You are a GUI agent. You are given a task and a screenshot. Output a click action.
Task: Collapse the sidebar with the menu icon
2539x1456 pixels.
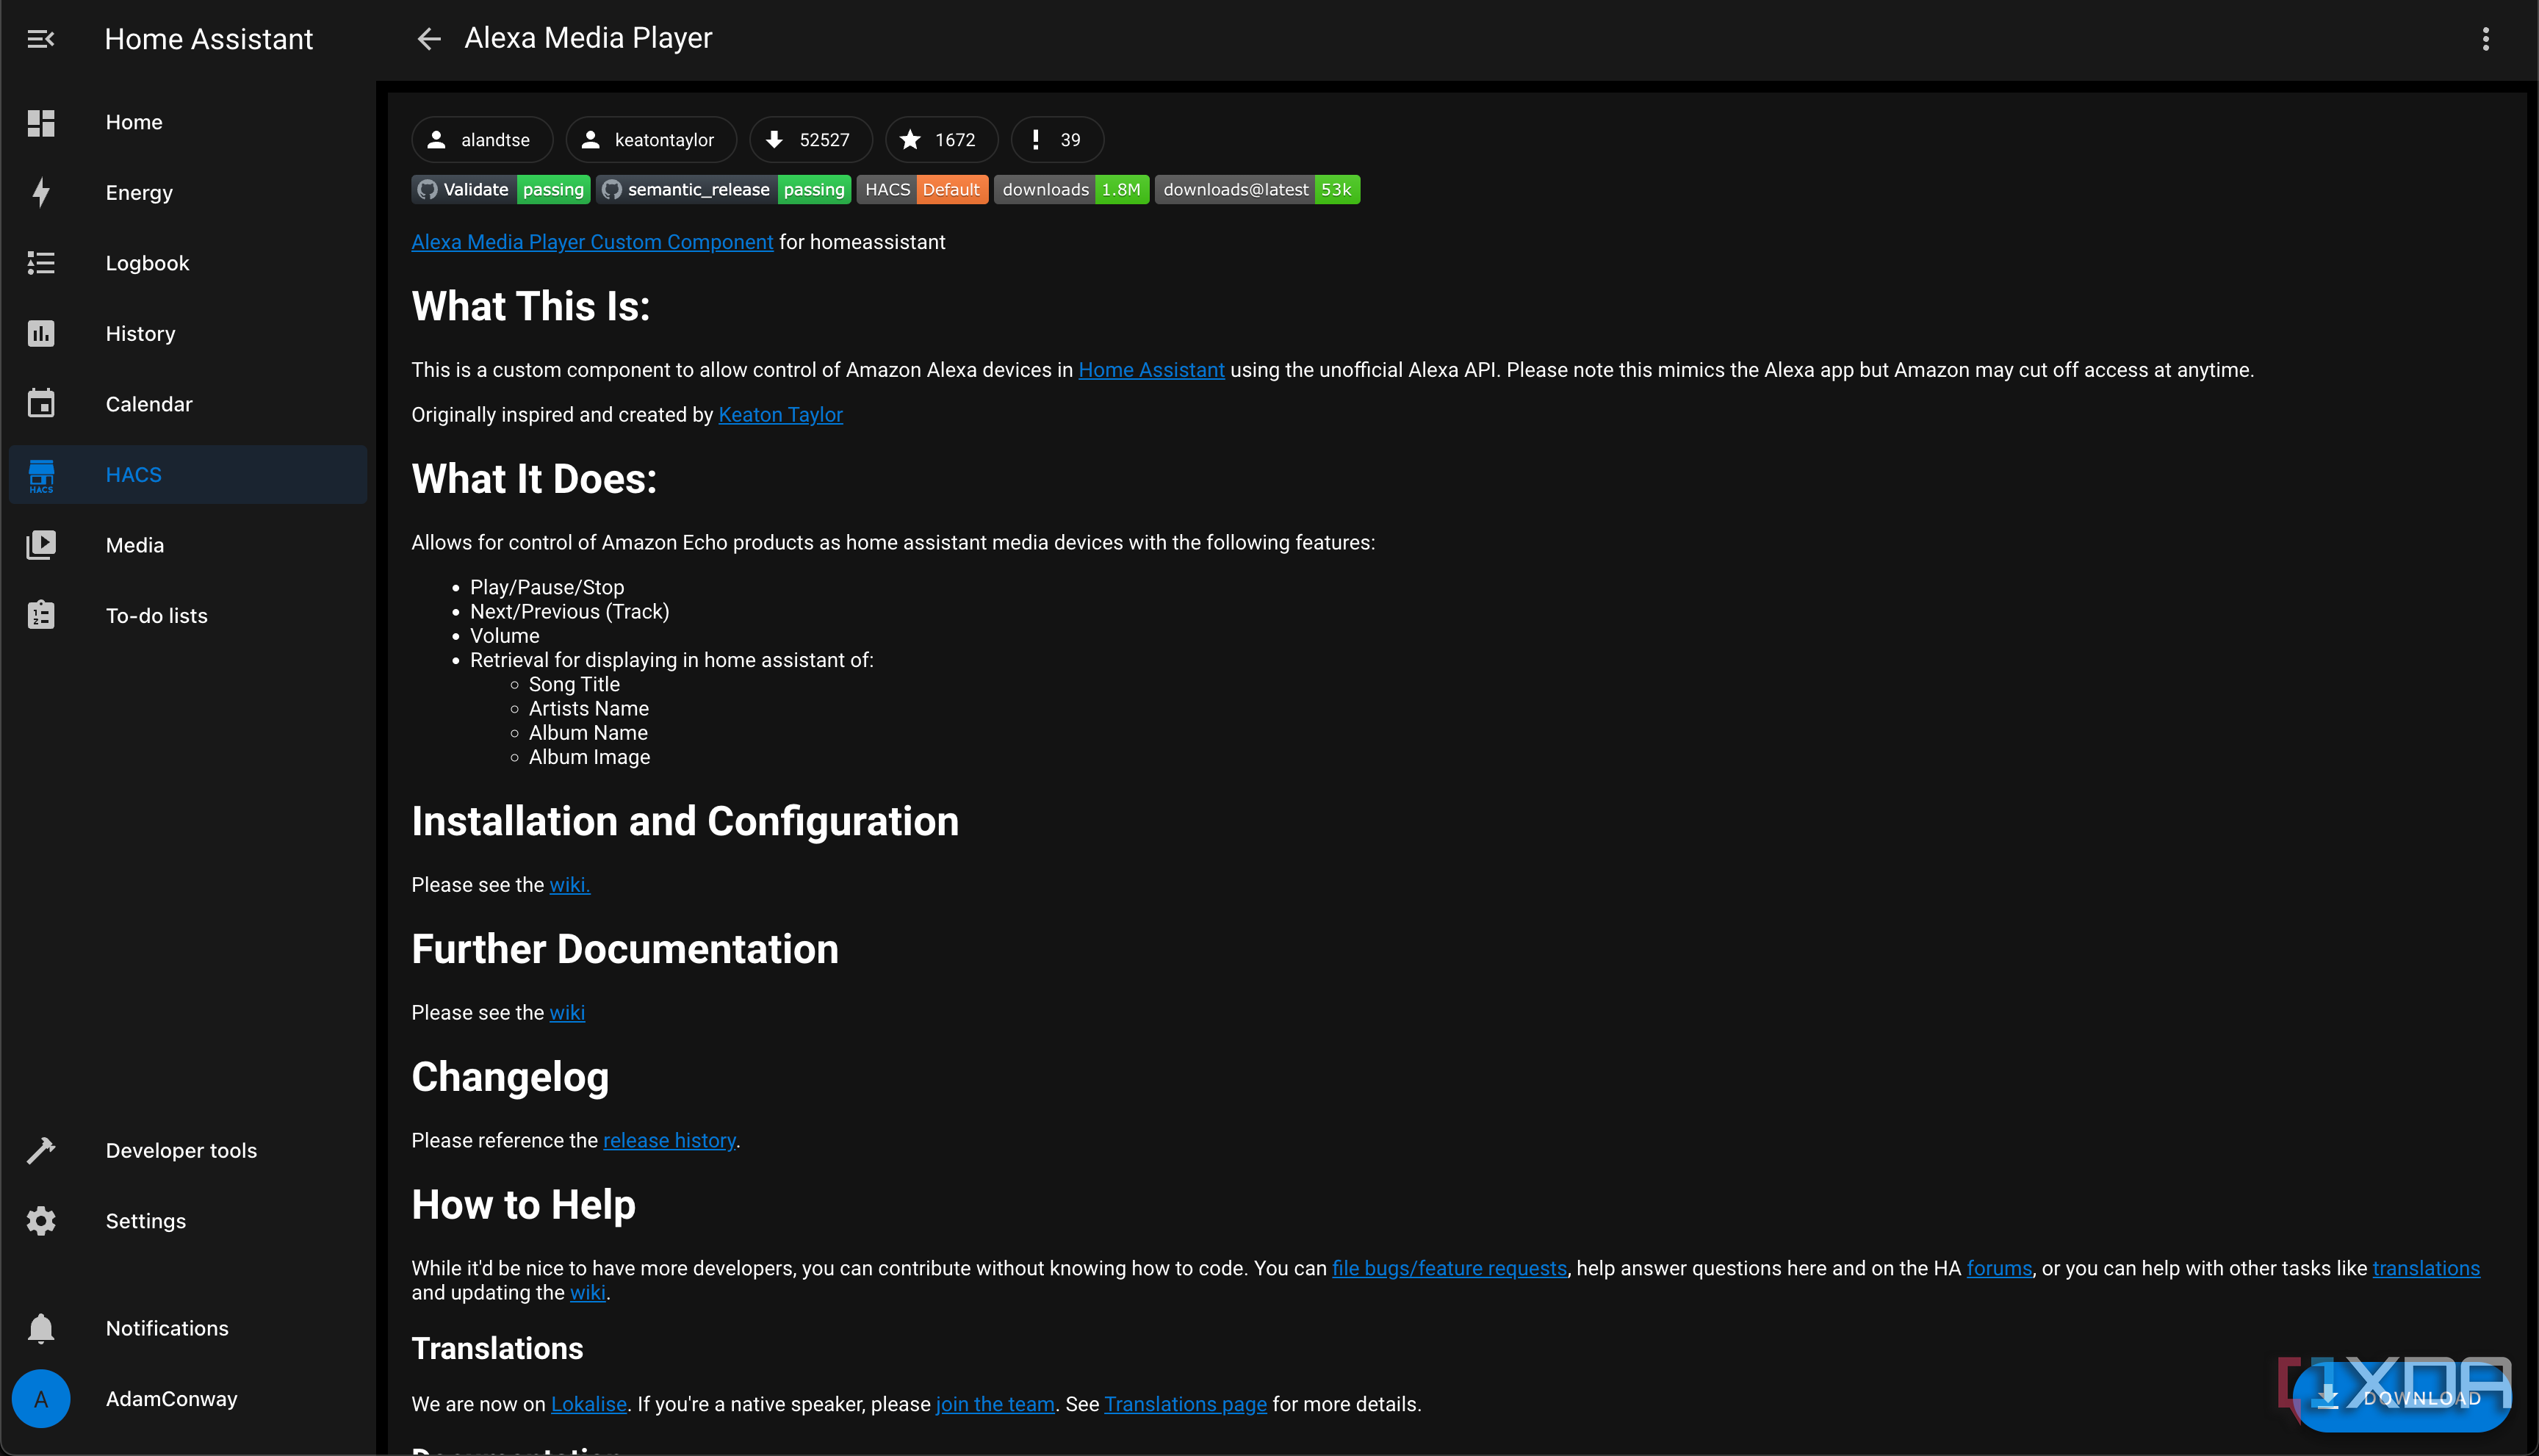[40, 39]
